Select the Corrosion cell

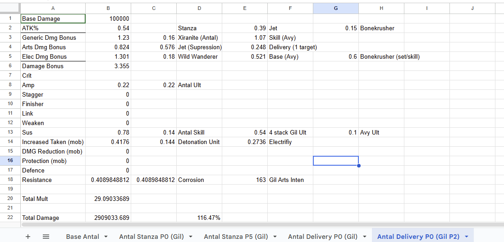click(199, 180)
